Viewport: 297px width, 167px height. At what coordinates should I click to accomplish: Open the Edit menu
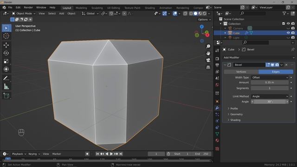[x=18, y=7]
